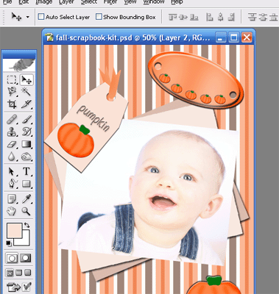
Task: Click distribute vertical centers icon
Action: (263, 17)
